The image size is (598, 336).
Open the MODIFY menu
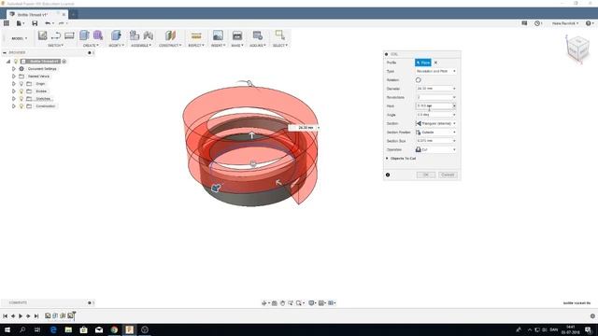[x=116, y=46]
